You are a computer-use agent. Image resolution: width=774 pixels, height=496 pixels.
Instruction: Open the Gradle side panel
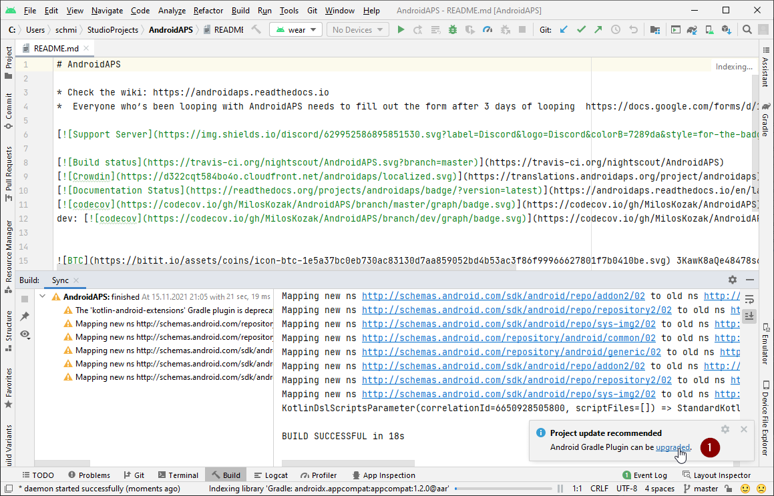click(x=765, y=119)
